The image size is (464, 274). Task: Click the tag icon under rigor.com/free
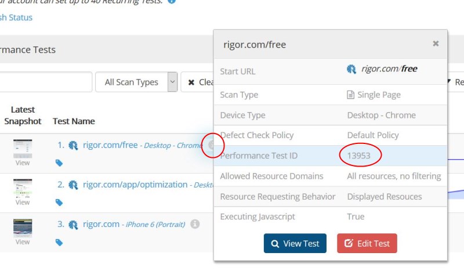[59, 163]
